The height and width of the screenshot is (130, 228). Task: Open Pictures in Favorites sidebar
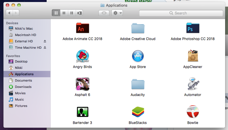point(27,106)
